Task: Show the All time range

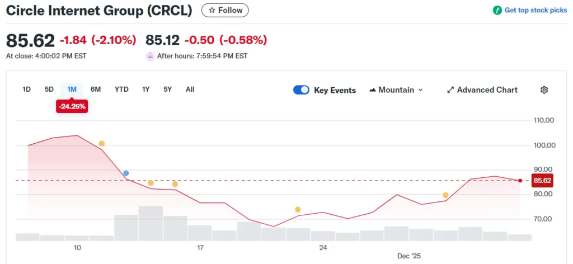Action: click(x=190, y=89)
